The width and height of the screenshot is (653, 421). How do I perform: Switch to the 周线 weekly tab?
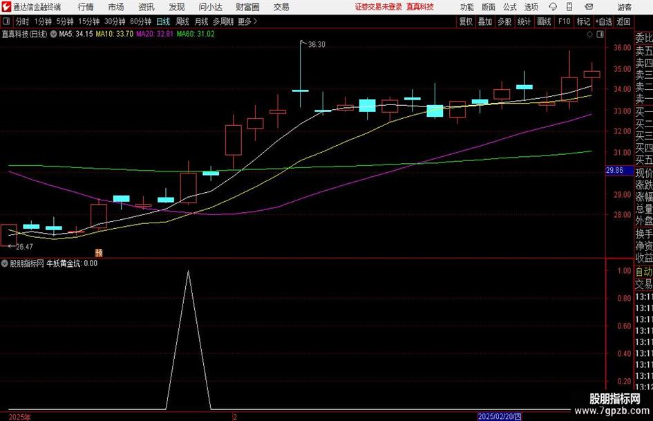point(182,21)
